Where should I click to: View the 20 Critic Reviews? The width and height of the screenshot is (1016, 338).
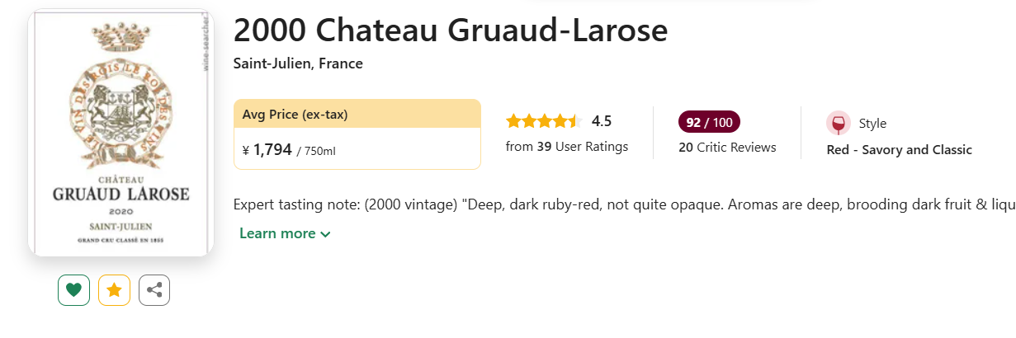[x=727, y=148]
